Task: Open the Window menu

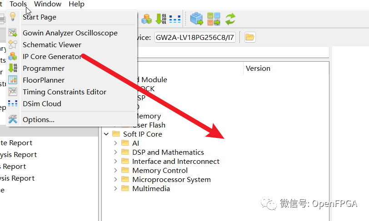Action: click(48, 4)
